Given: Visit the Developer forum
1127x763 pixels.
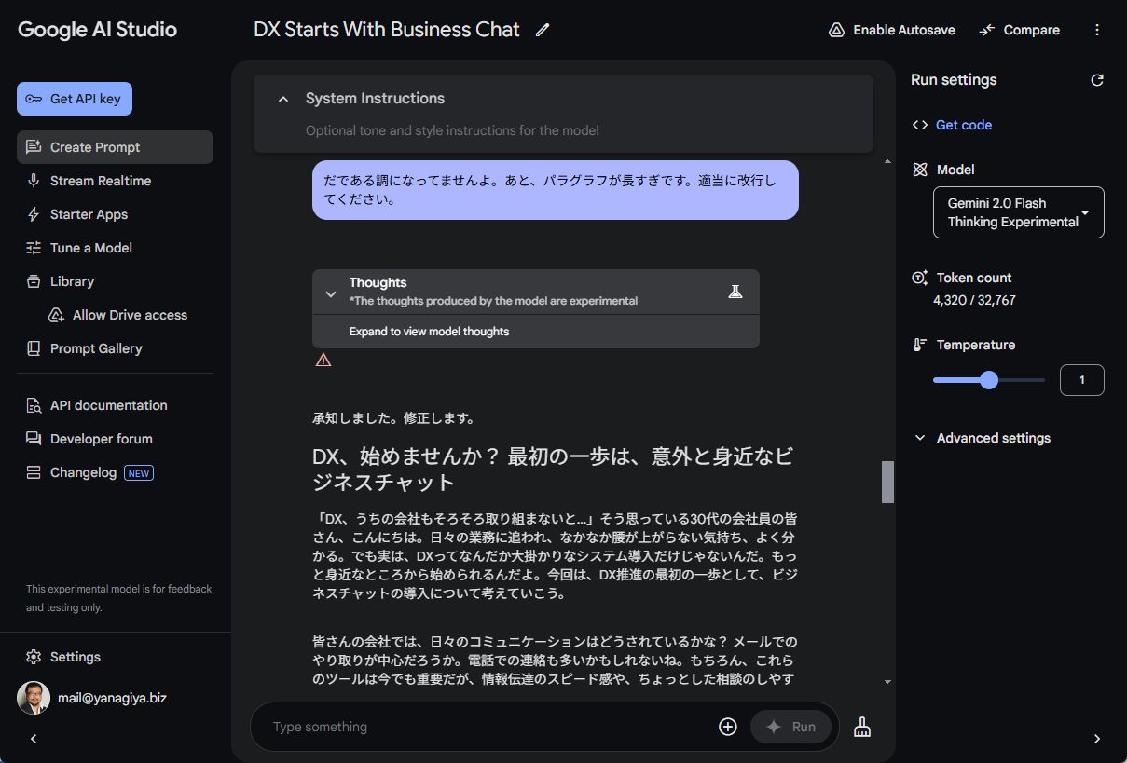Looking at the screenshot, I should tap(115, 439).
